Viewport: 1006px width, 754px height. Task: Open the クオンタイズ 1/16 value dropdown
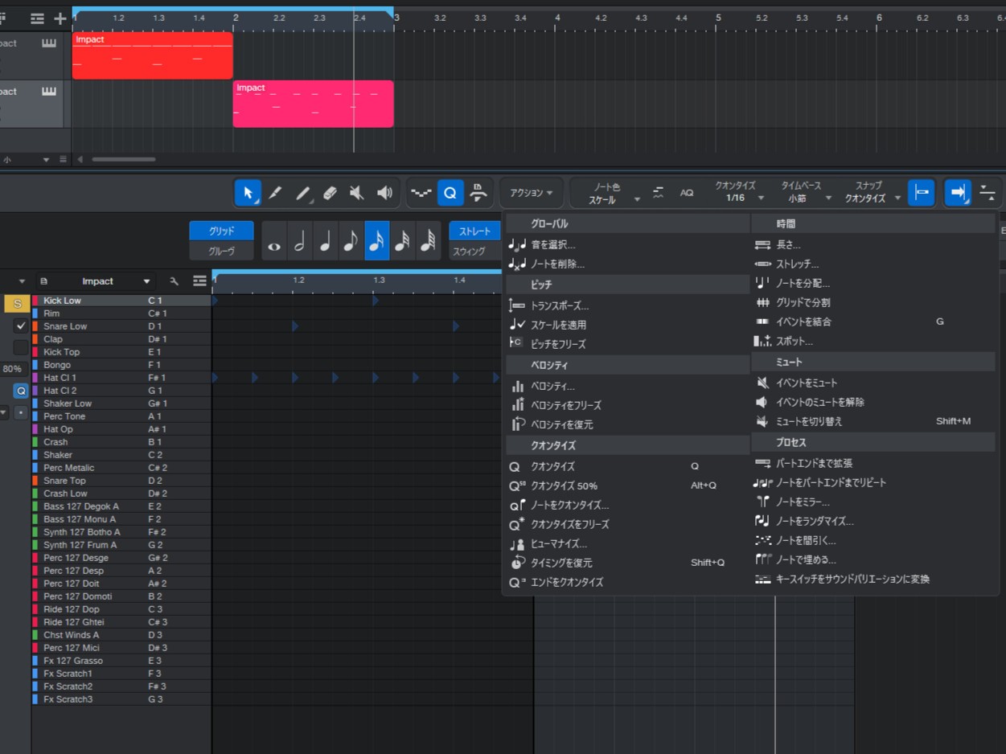[x=735, y=198]
